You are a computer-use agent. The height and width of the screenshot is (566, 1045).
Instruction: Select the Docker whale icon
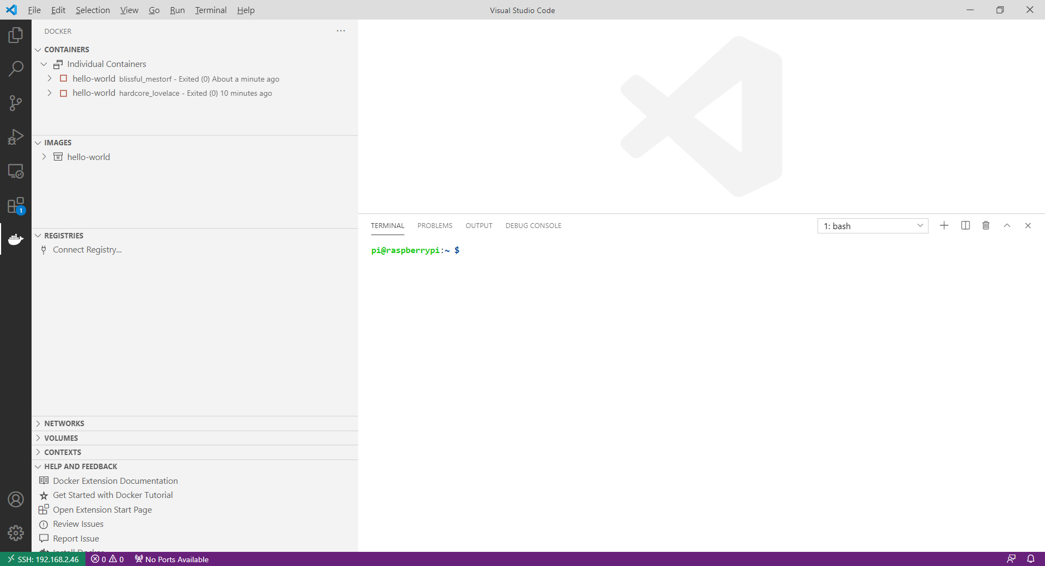16,239
